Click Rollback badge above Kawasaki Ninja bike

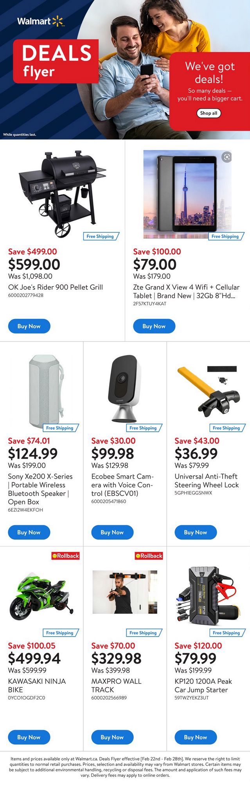pyautogui.click(x=66, y=556)
